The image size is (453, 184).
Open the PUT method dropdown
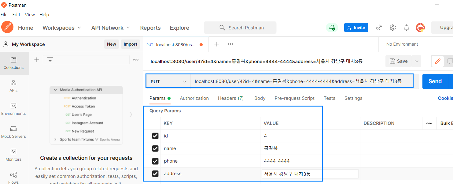168,81
